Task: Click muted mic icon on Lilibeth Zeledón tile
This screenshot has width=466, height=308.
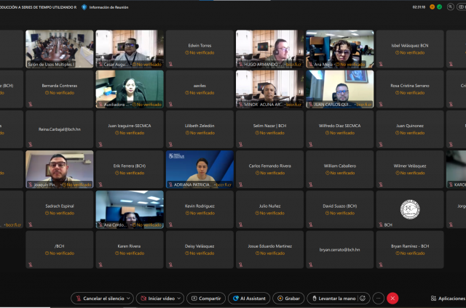Action: point(171,145)
